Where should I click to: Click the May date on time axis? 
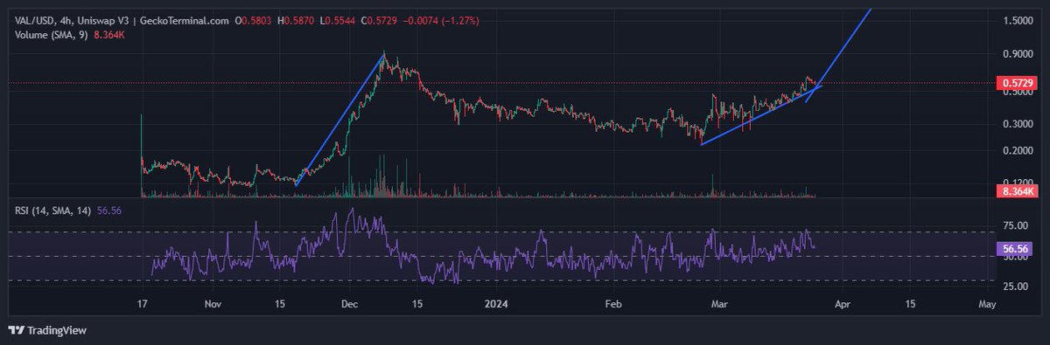(987, 305)
